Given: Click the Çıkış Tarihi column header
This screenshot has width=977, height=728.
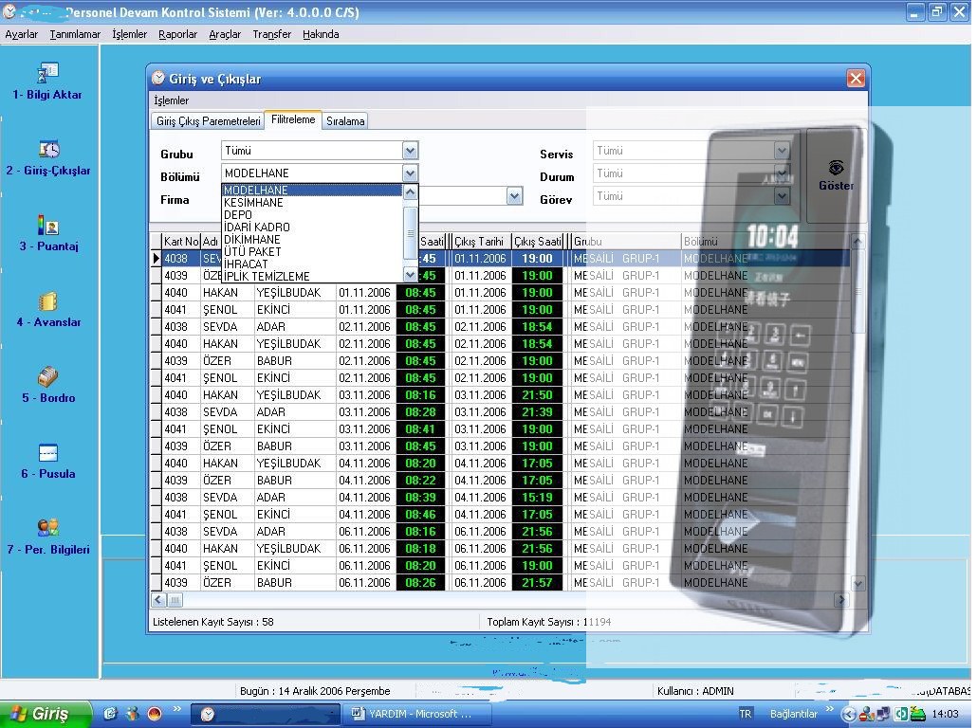Looking at the screenshot, I should point(479,241).
